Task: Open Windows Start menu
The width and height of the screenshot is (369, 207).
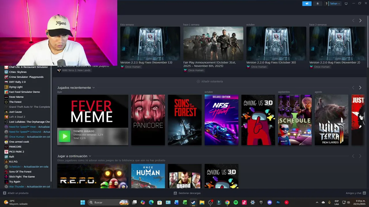Action: (83, 202)
